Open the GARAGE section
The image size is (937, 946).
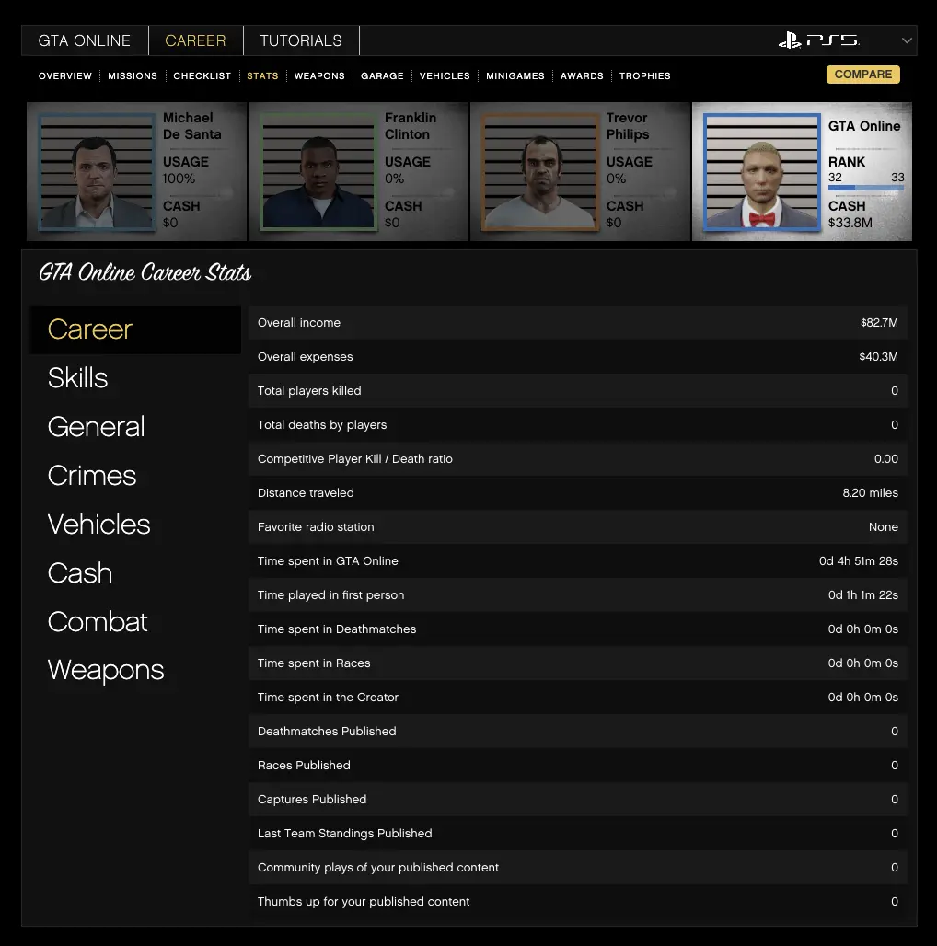(382, 76)
